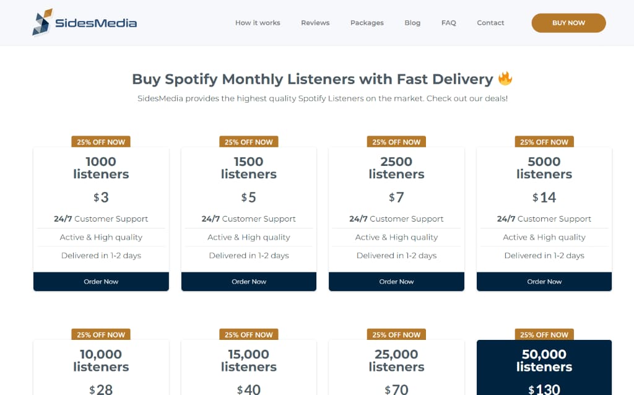Open the Contact page
Viewport: 634px width, 395px height.
point(490,23)
